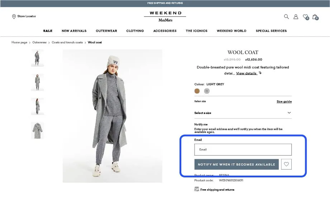View the flat coat thumbnail image

click(38, 130)
